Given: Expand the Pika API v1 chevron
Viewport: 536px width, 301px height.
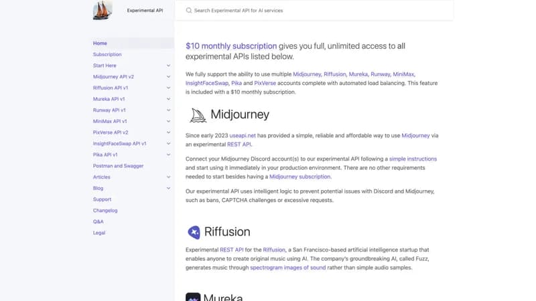Looking at the screenshot, I should (168, 155).
